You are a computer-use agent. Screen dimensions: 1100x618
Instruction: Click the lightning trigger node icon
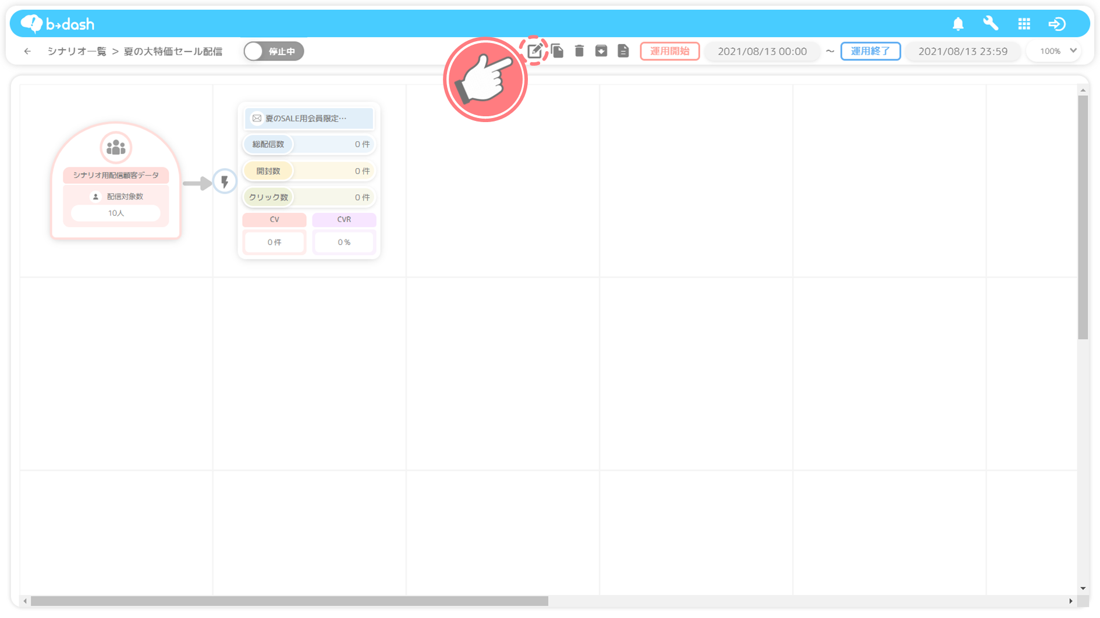[225, 182]
